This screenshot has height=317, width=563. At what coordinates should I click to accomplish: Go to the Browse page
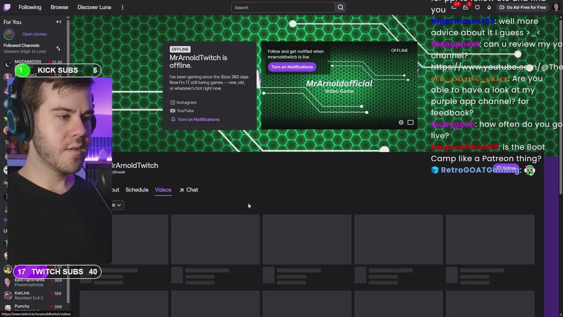pos(59,7)
